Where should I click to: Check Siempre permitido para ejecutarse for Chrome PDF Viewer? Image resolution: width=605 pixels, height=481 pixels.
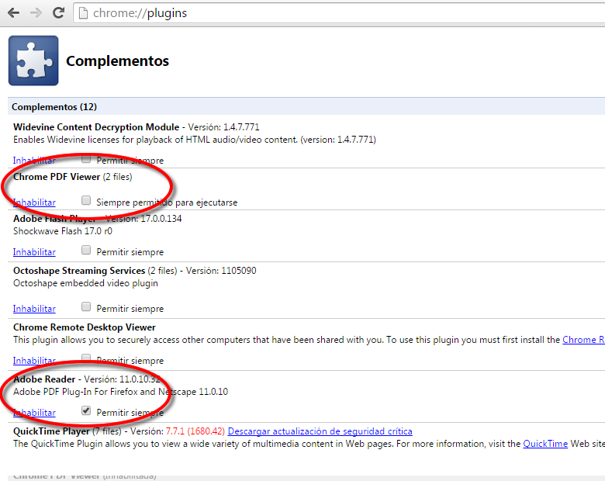(x=86, y=200)
